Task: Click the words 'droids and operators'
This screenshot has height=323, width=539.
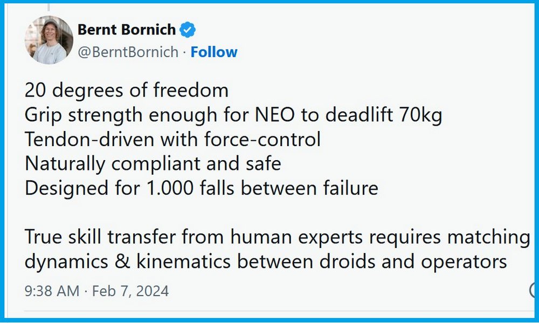Action: pos(413,262)
